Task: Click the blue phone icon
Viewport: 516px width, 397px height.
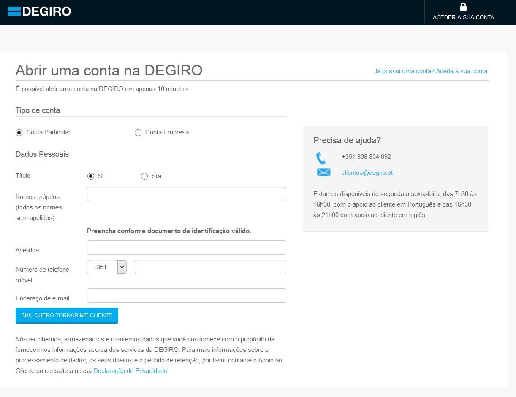Action: pyautogui.click(x=321, y=158)
